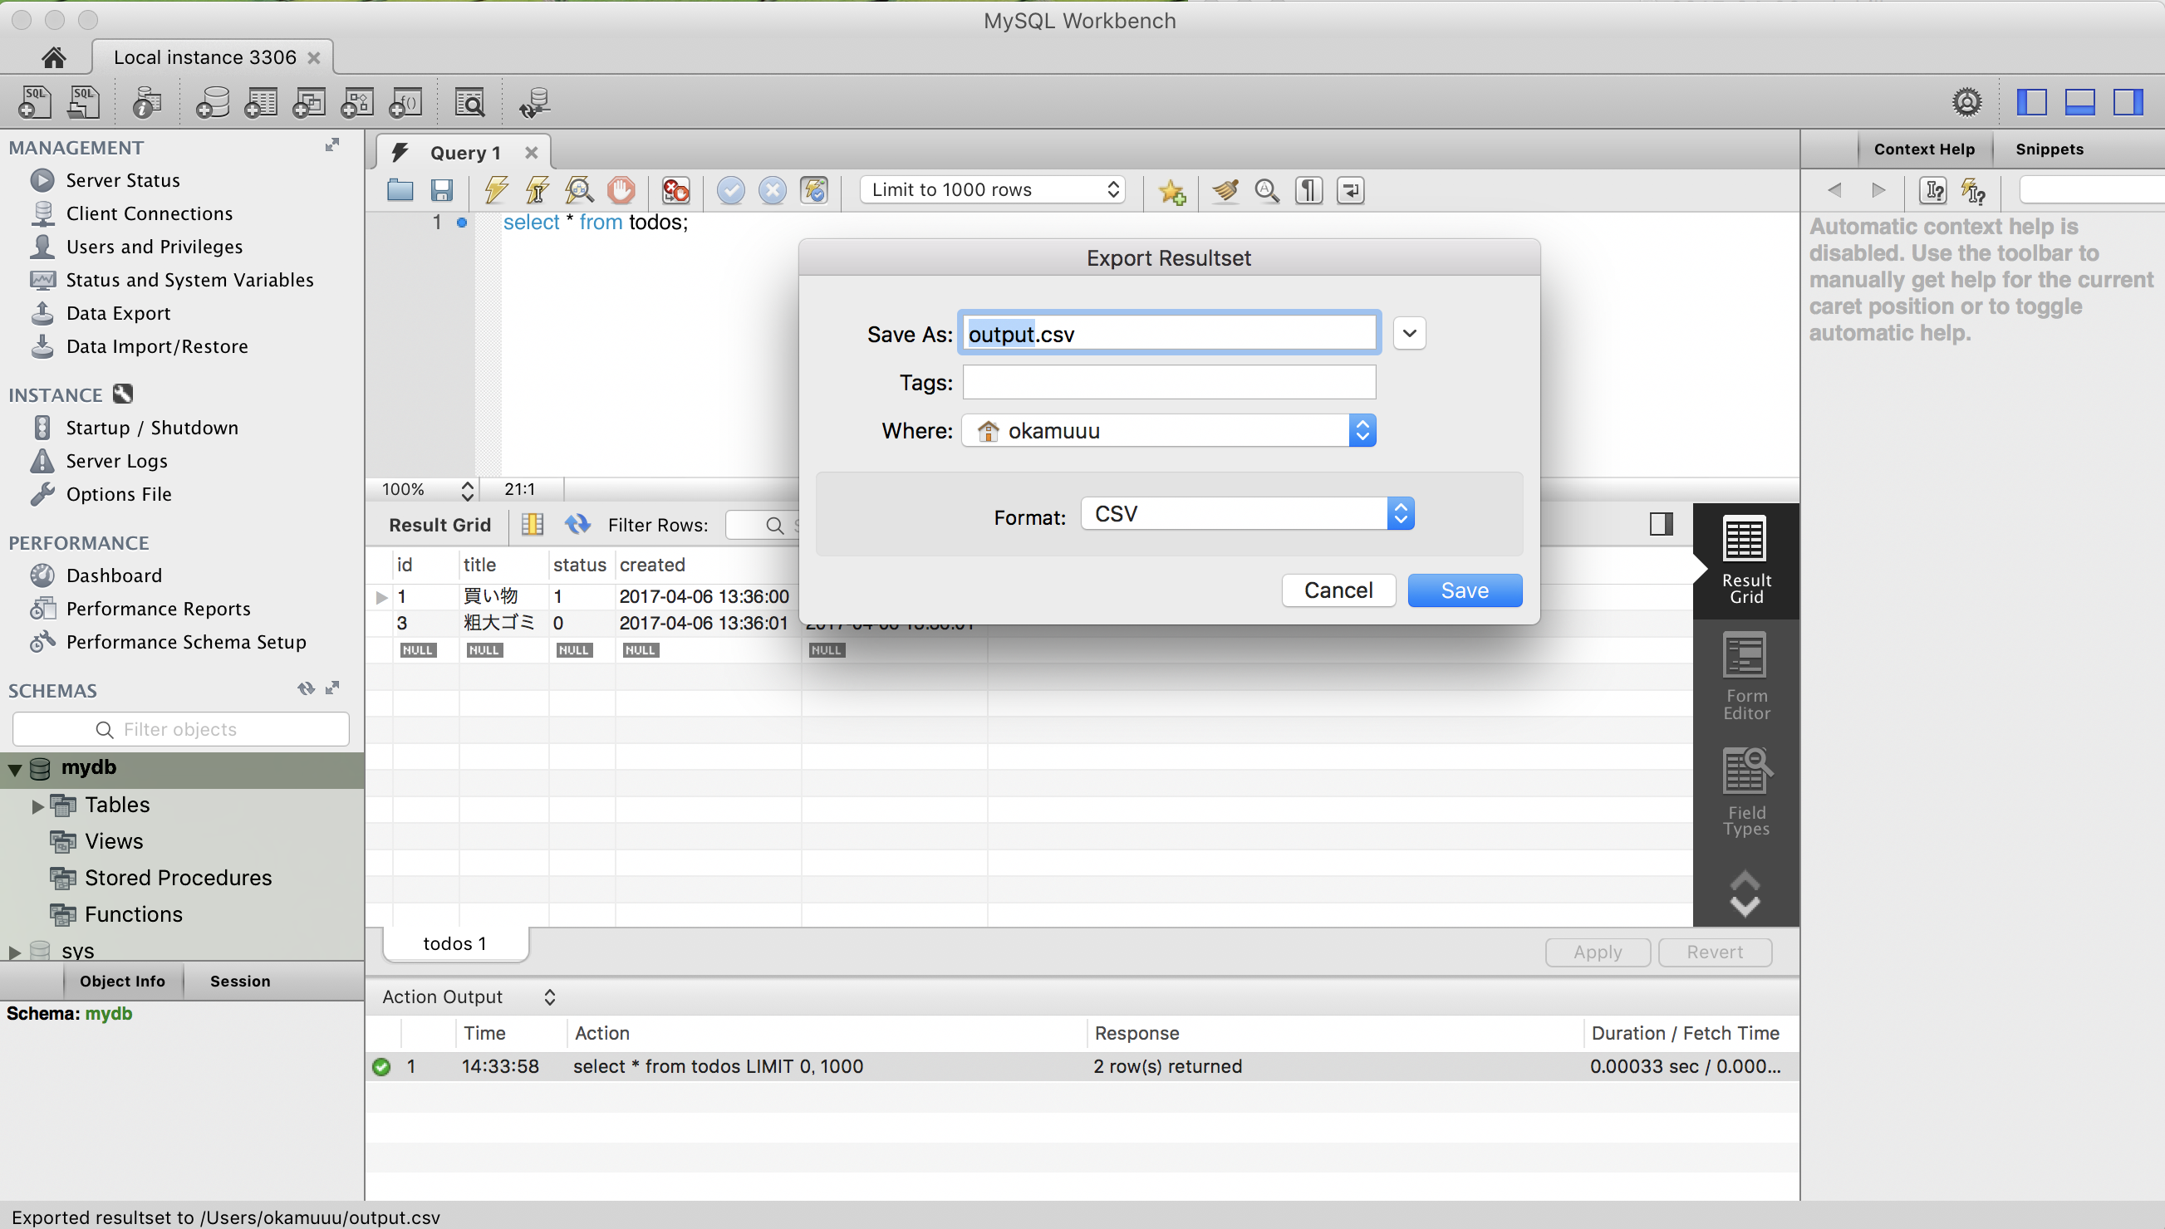This screenshot has height=1229, width=2165.
Task: Open Users and Privileges
Action: (155, 246)
